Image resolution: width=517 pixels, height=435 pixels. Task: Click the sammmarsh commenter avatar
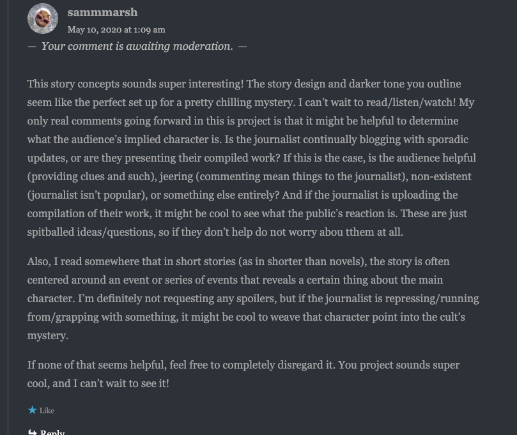(x=43, y=19)
